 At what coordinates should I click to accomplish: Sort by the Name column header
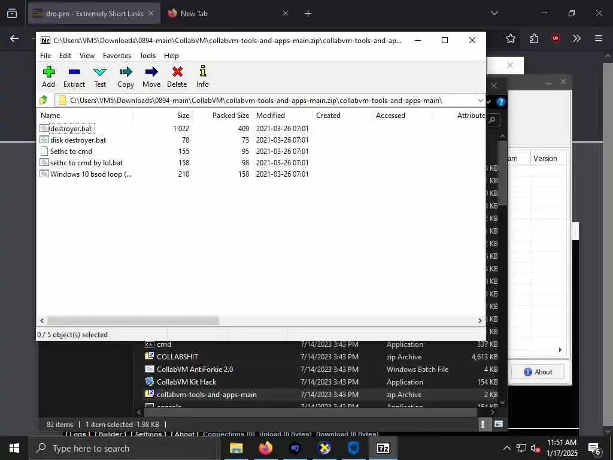point(85,116)
